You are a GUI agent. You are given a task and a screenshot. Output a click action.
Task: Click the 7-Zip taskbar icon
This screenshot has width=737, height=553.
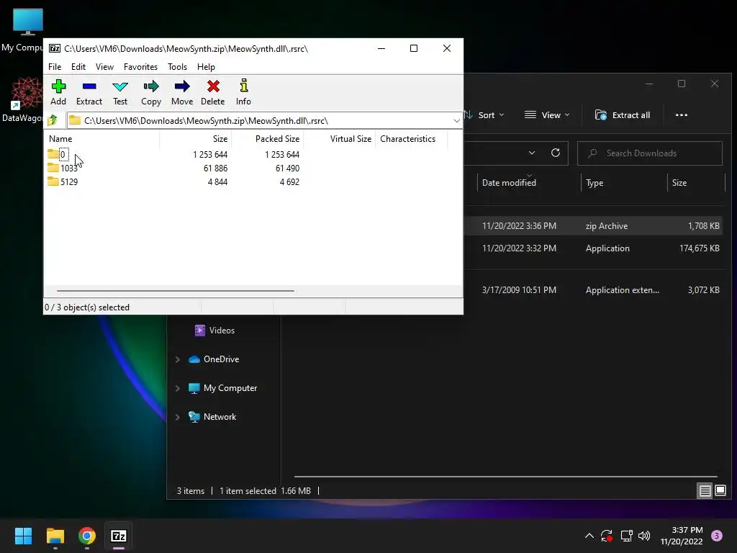(x=119, y=536)
